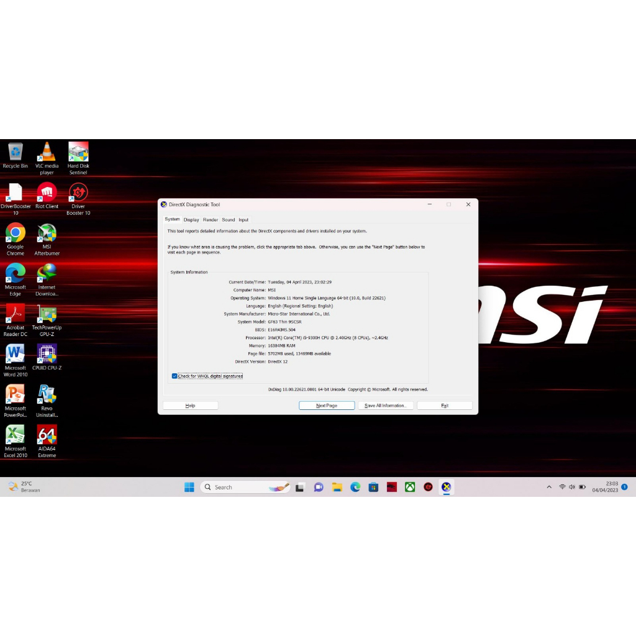Screen dimensions: 636x636
Task: Click the Windows Start button
Action: click(189, 487)
